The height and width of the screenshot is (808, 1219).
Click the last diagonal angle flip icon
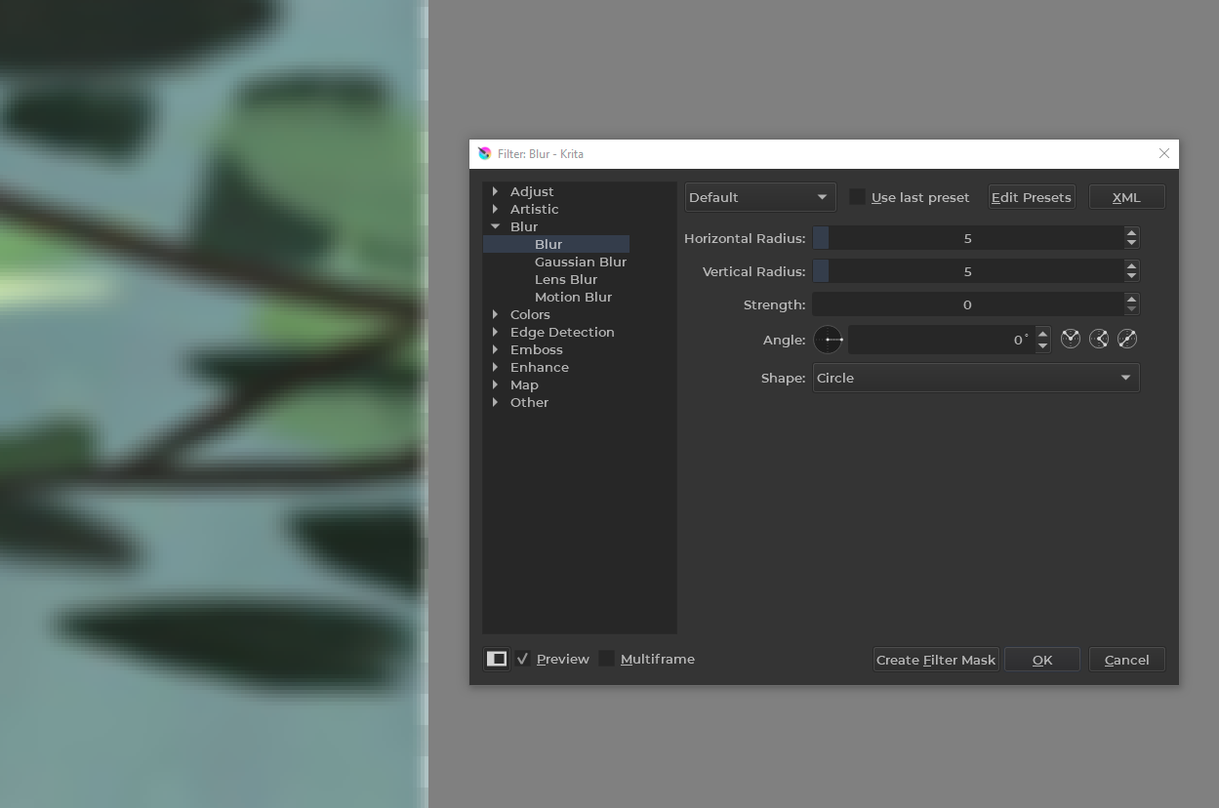(1127, 340)
